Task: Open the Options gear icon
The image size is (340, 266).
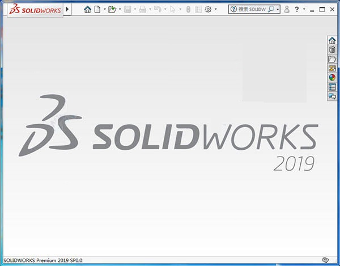Action: pyautogui.click(x=208, y=10)
